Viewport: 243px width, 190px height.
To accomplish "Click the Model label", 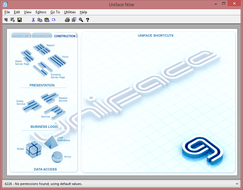I will point(20,149).
